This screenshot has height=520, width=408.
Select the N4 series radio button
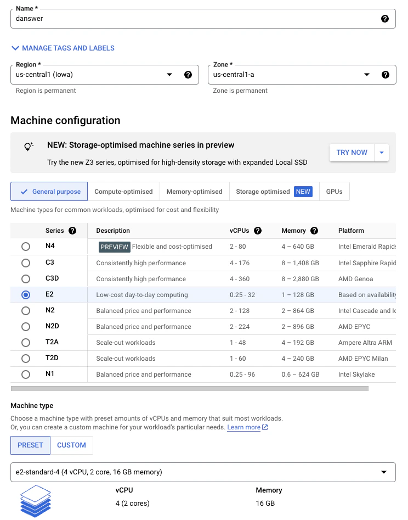26,247
